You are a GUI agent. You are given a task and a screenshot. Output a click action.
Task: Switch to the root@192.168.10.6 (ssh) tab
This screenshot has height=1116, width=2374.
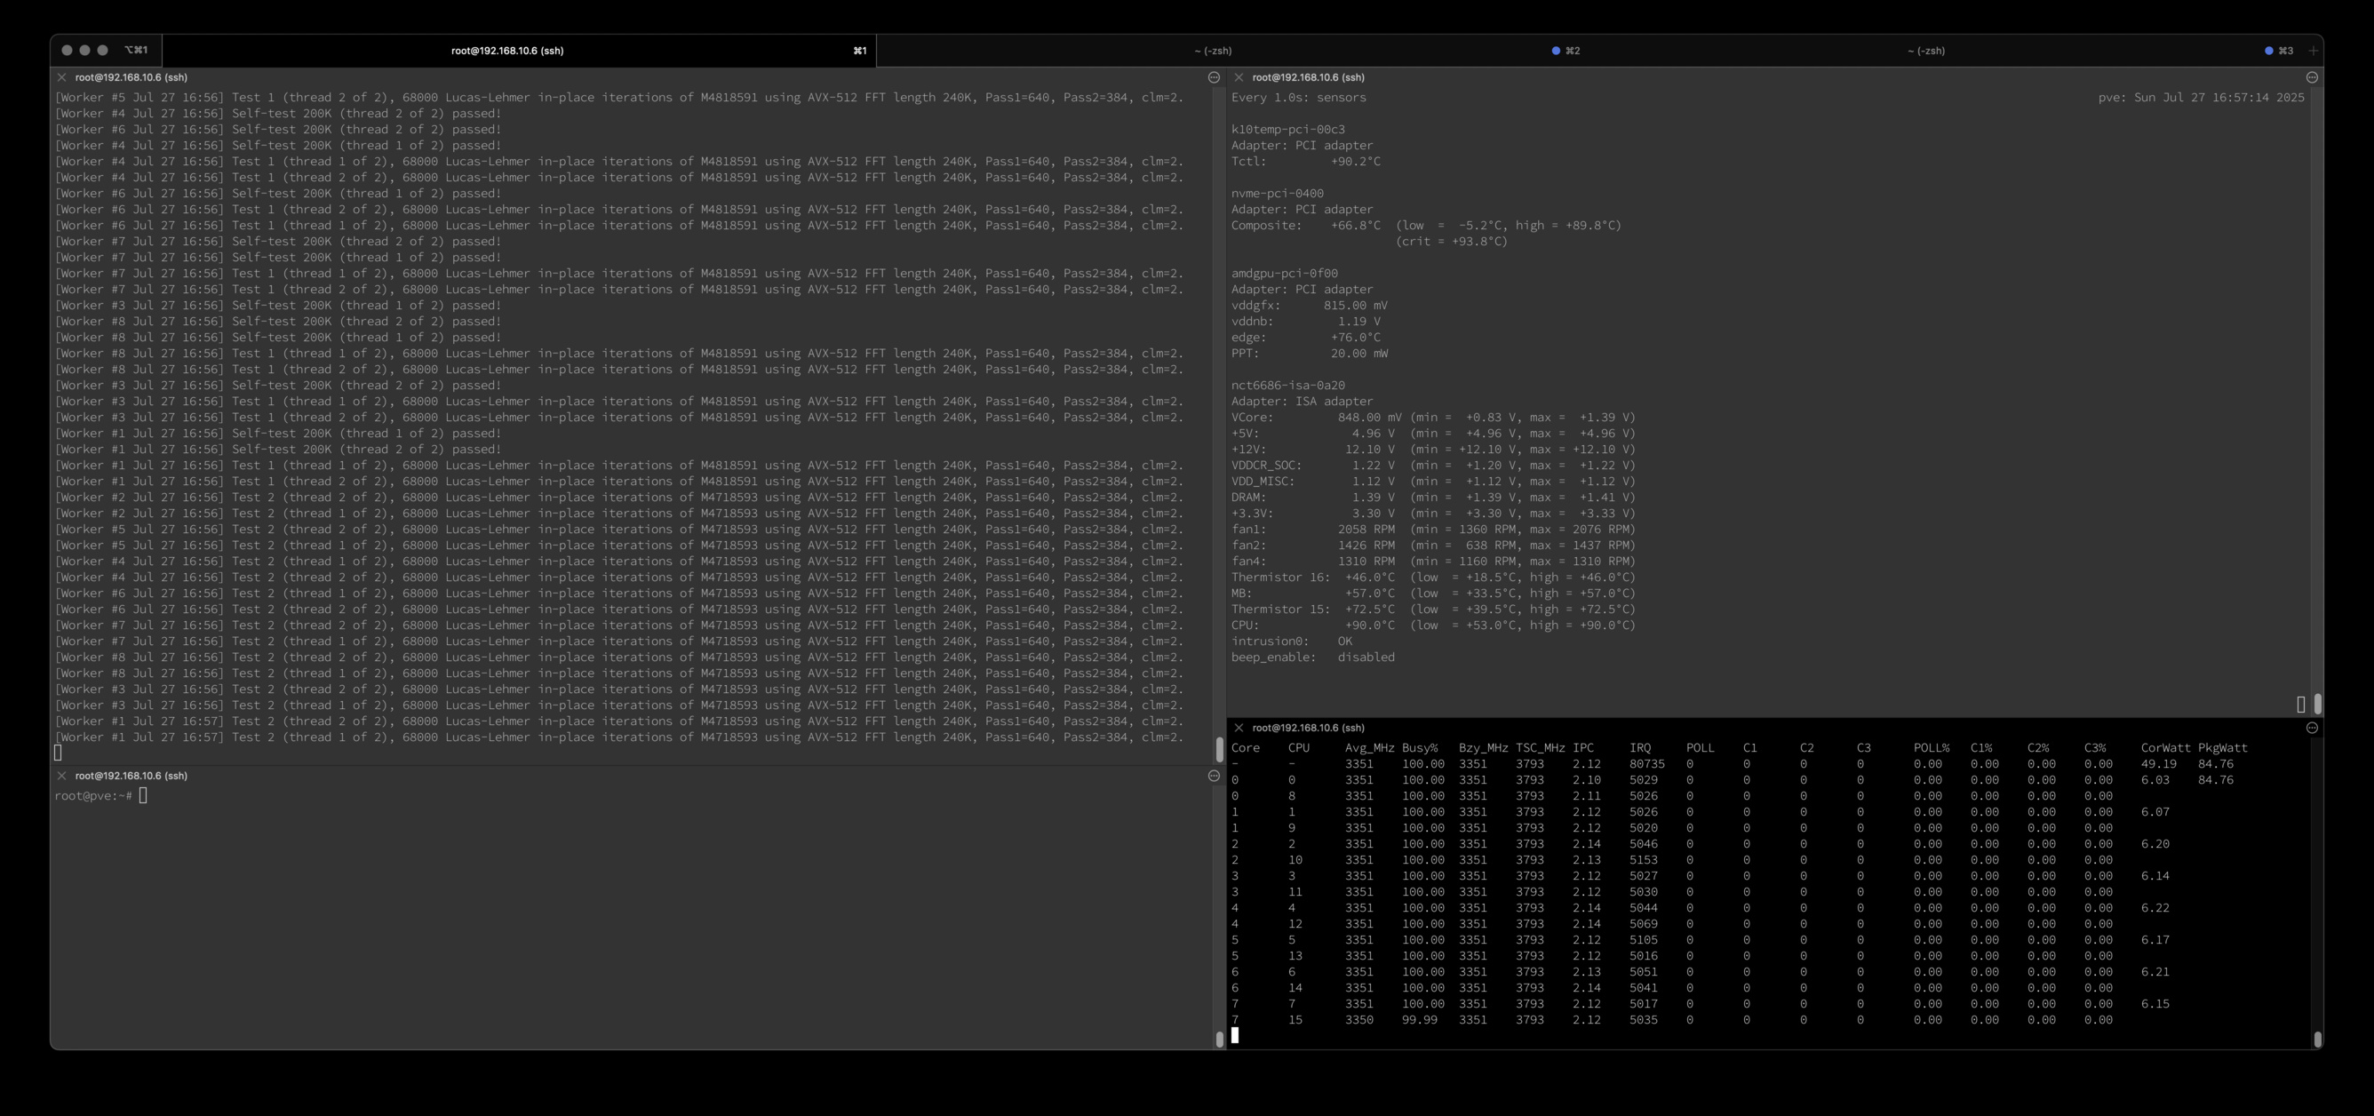[x=519, y=51]
